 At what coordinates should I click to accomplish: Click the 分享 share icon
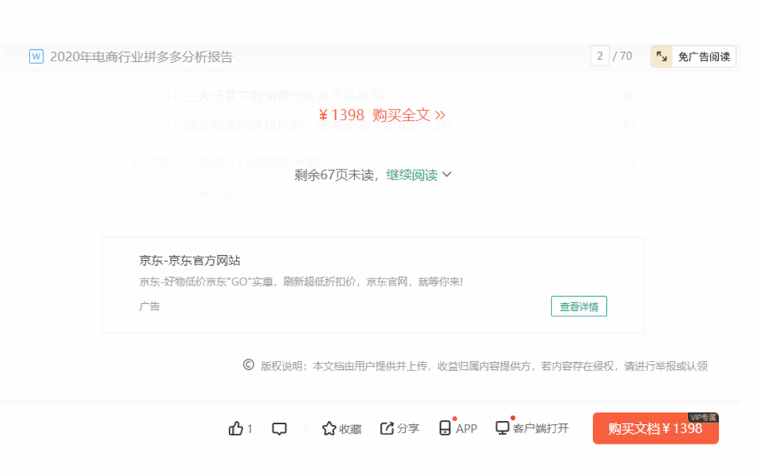coord(386,427)
